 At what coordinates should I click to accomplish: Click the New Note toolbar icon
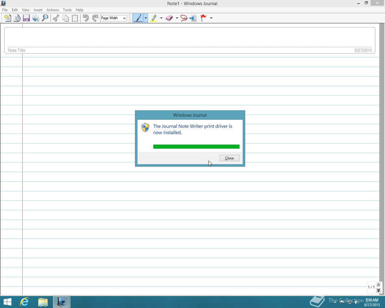[8, 18]
